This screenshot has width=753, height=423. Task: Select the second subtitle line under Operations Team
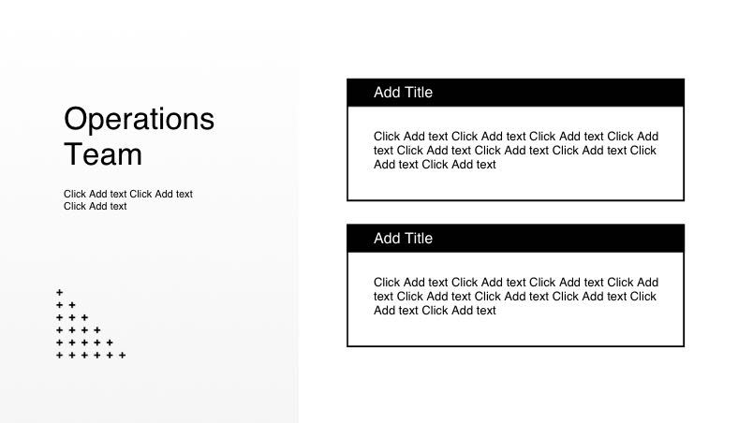[95, 206]
